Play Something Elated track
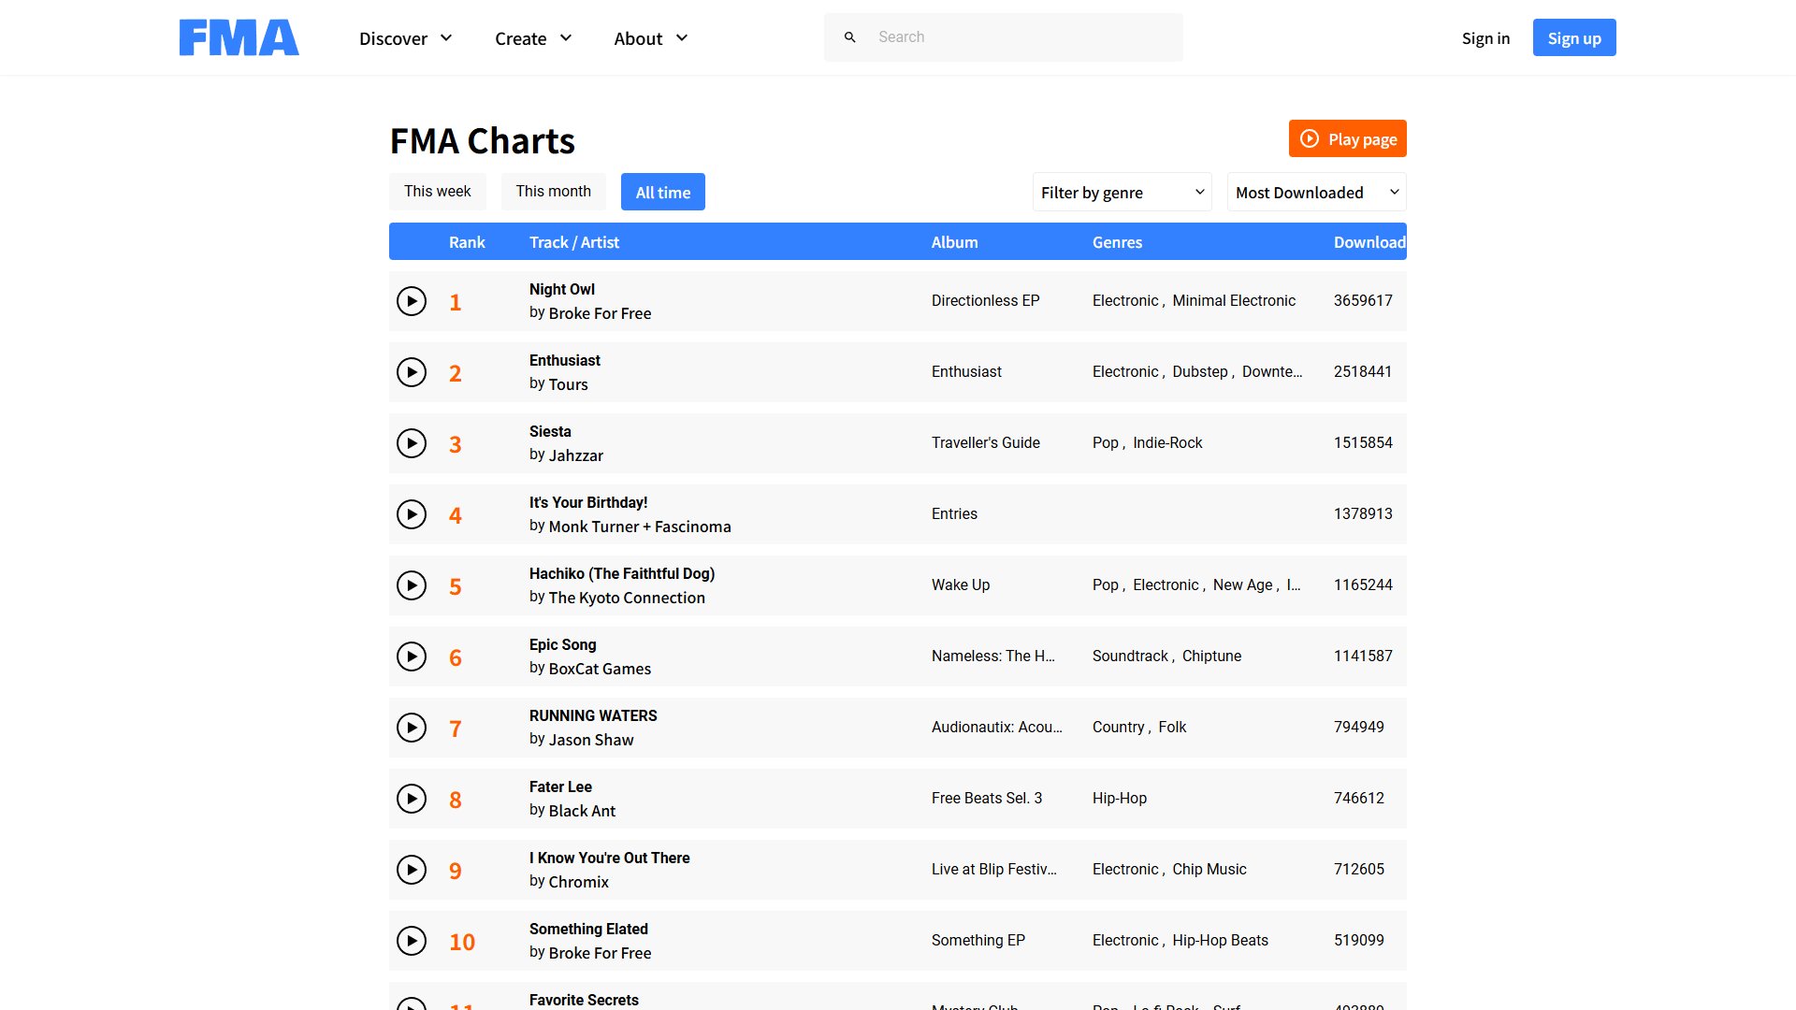1796x1010 pixels. [412, 941]
